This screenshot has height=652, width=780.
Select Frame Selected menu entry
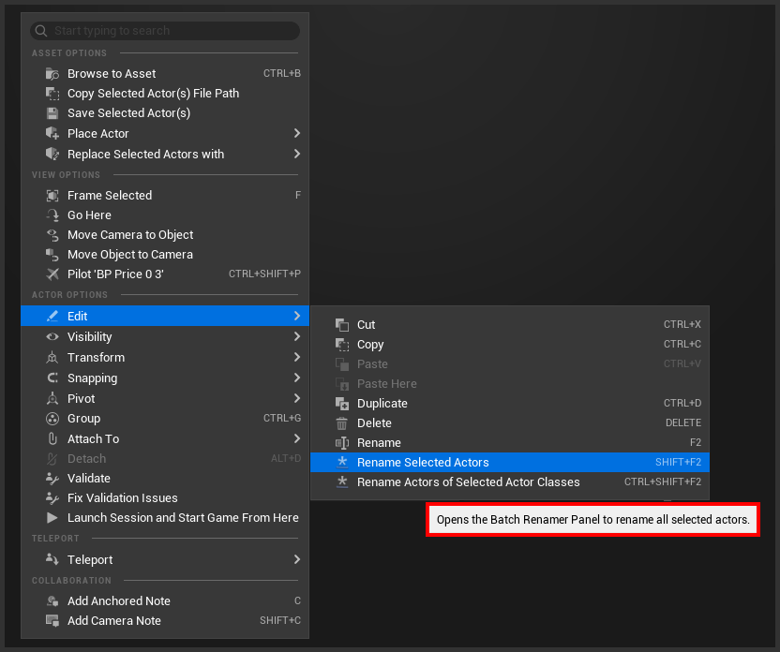(x=165, y=195)
